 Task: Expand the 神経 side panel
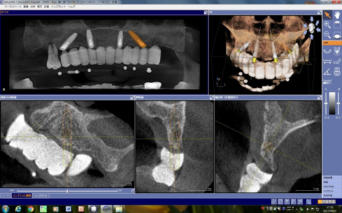coord(332,182)
